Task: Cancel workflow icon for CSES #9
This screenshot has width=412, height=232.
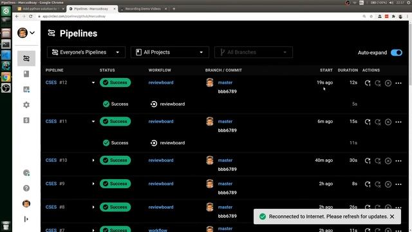Action: pos(388,184)
